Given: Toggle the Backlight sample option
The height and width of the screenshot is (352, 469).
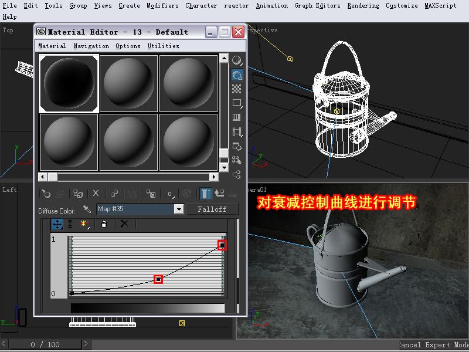Looking at the screenshot, I should coord(237,75).
